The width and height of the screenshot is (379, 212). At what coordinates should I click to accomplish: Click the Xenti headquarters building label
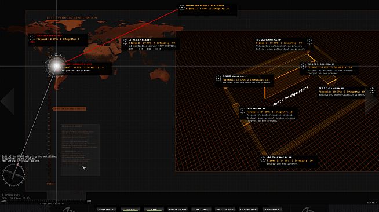290,96
